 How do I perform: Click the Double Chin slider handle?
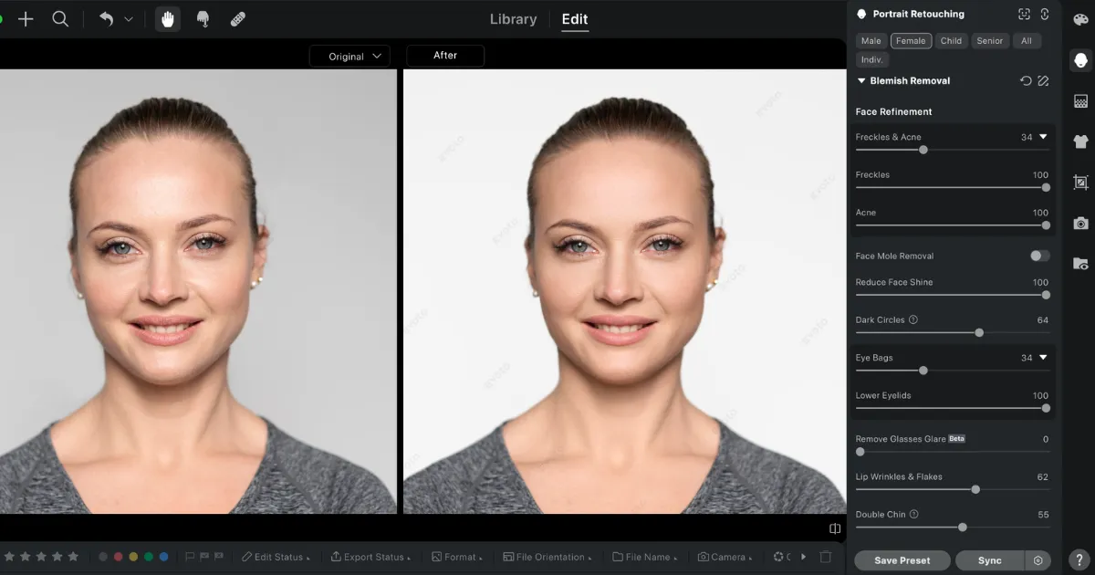coord(963,527)
